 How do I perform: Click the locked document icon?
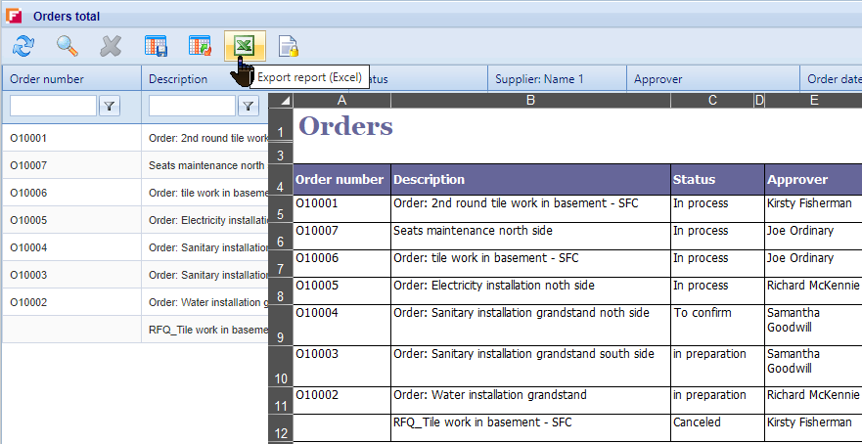288,46
